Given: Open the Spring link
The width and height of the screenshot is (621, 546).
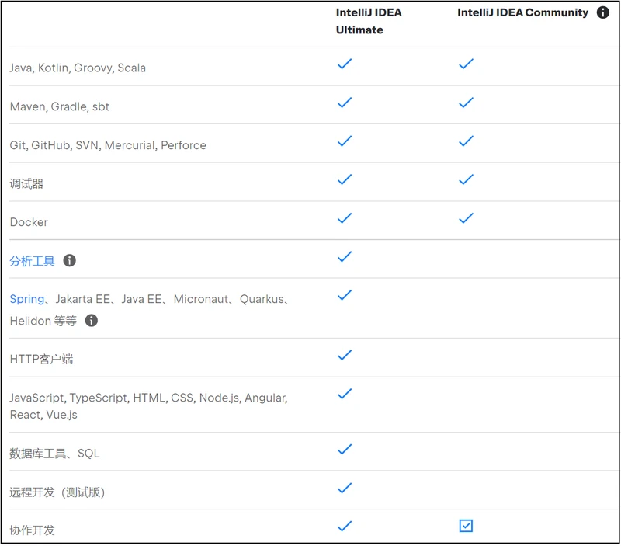Looking at the screenshot, I should pos(26,299).
